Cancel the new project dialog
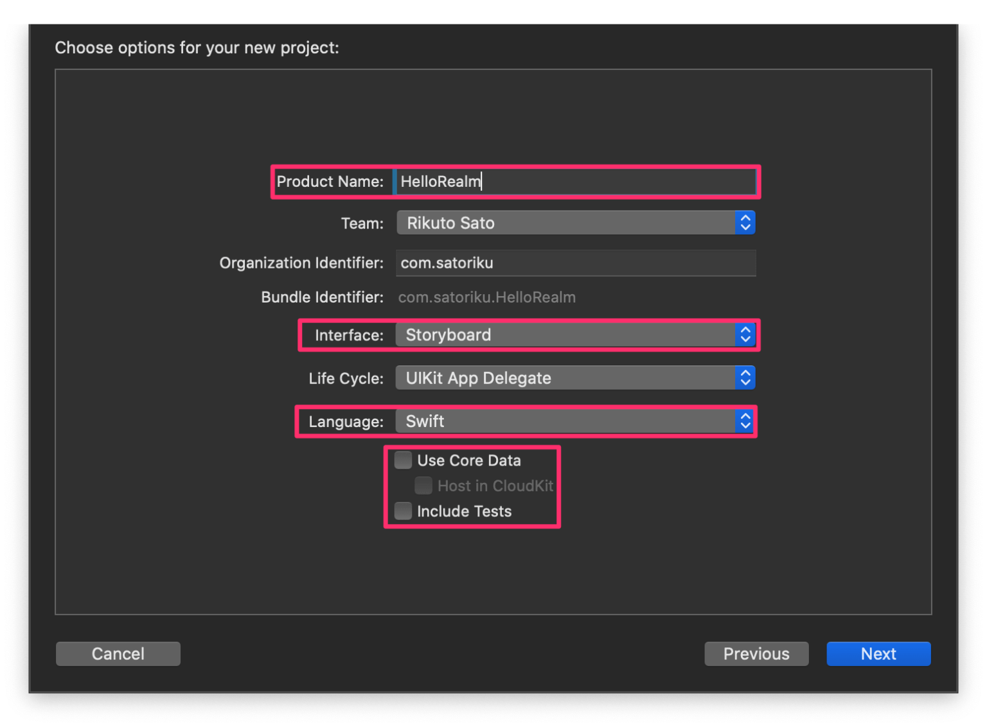Image resolution: width=987 pixels, height=727 pixels. click(118, 653)
